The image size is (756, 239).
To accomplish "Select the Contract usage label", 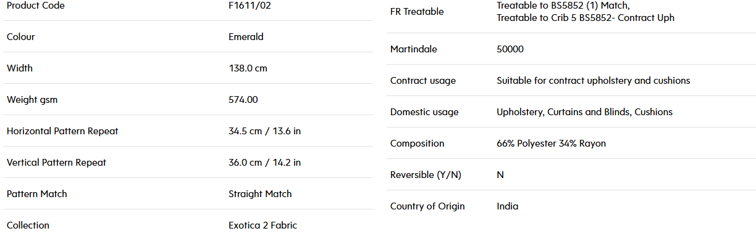I will [x=423, y=81].
